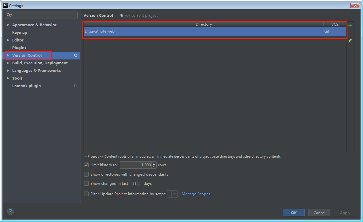
Task: Expand the Editor tree node arrow
Action: point(8,40)
